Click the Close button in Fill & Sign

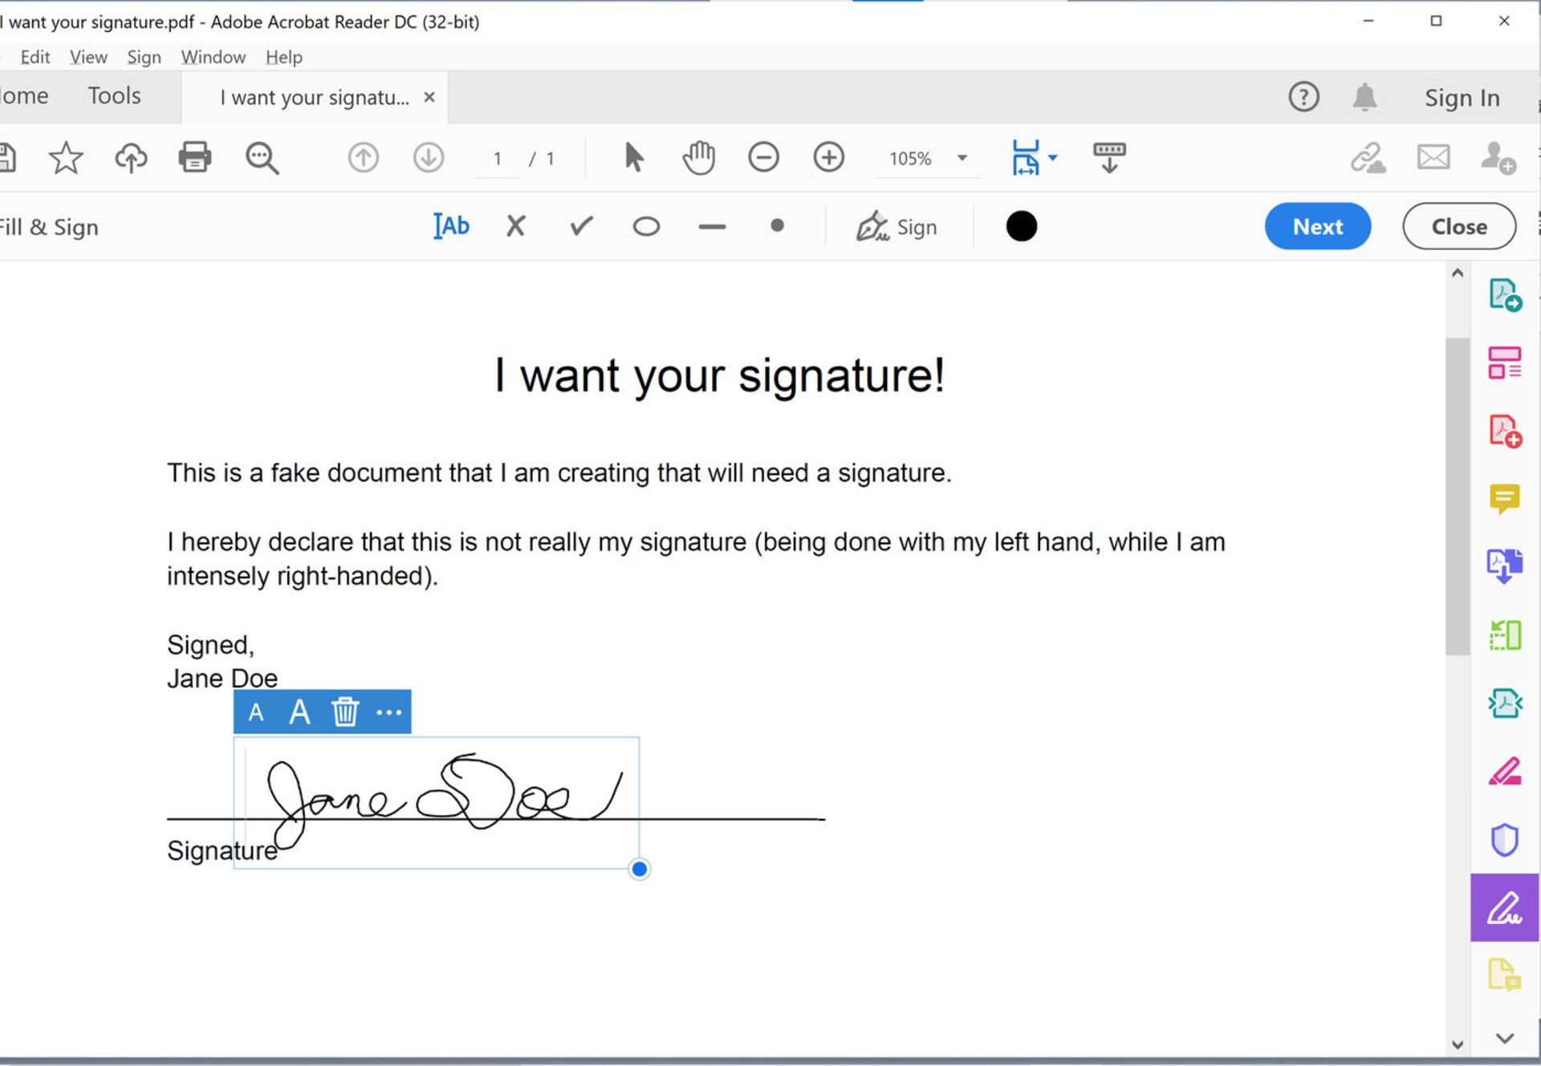point(1459,226)
